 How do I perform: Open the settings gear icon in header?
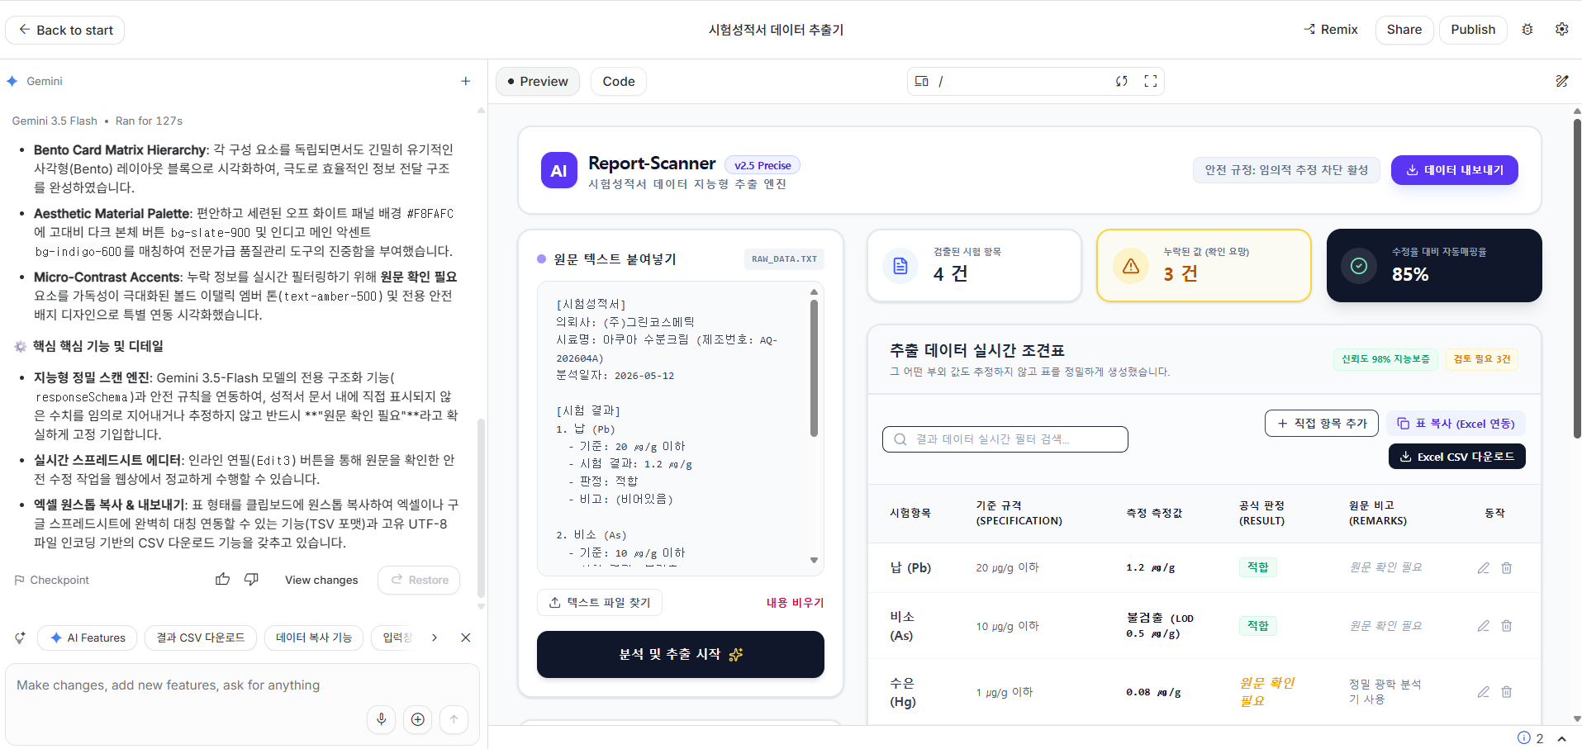click(1561, 30)
